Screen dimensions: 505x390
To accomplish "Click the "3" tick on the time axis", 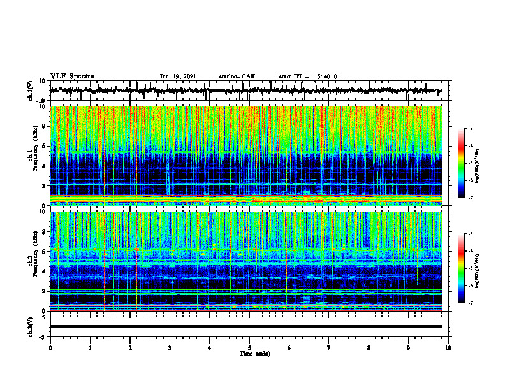I will tap(170, 348).
